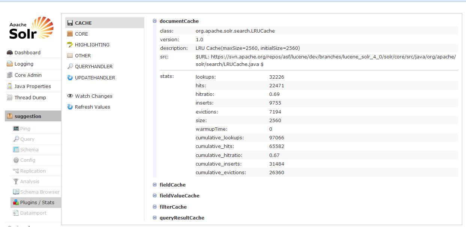
Task: Open the QUERYHANDLER category
Action: 93,66
